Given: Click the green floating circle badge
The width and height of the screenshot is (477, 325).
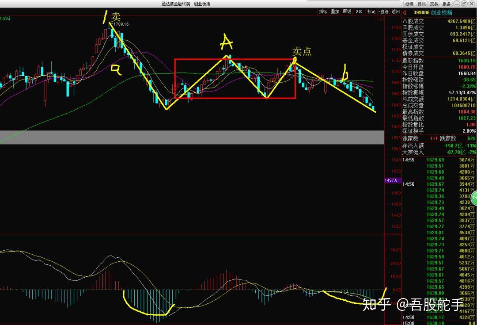Looking at the screenshot, I should tap(474, 198).
